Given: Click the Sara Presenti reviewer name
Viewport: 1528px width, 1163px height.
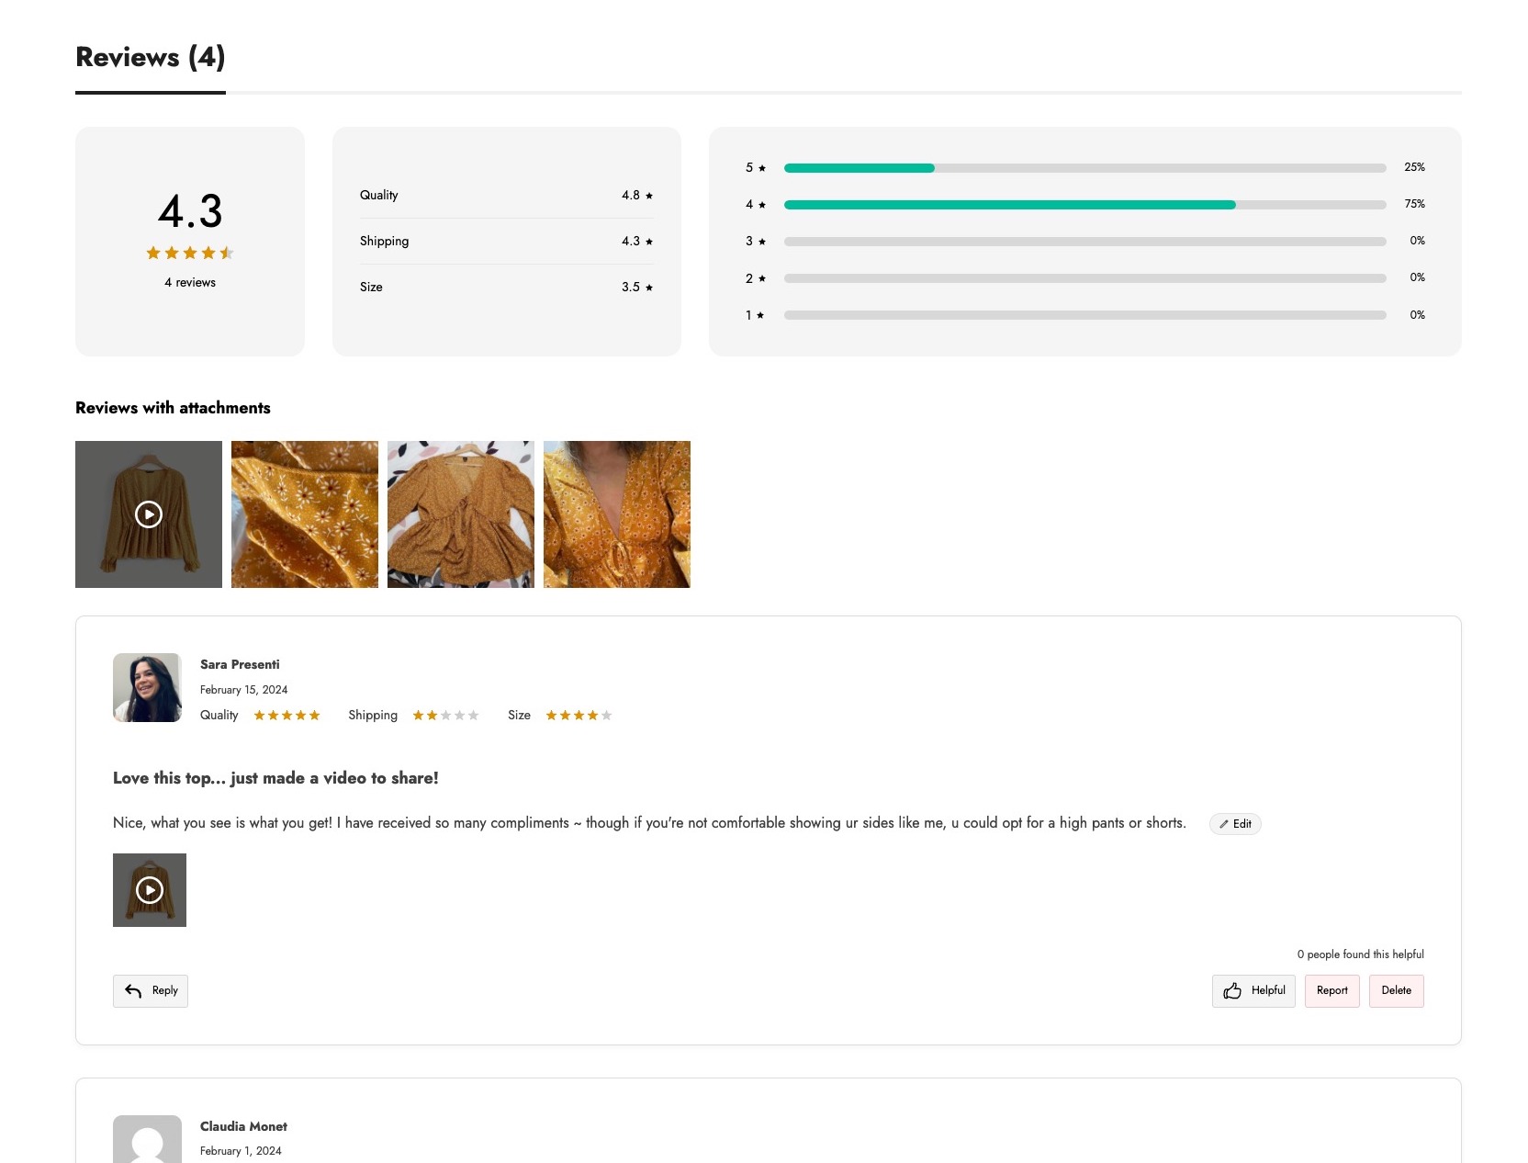Looking at the screenshot, I should point(240,664).
